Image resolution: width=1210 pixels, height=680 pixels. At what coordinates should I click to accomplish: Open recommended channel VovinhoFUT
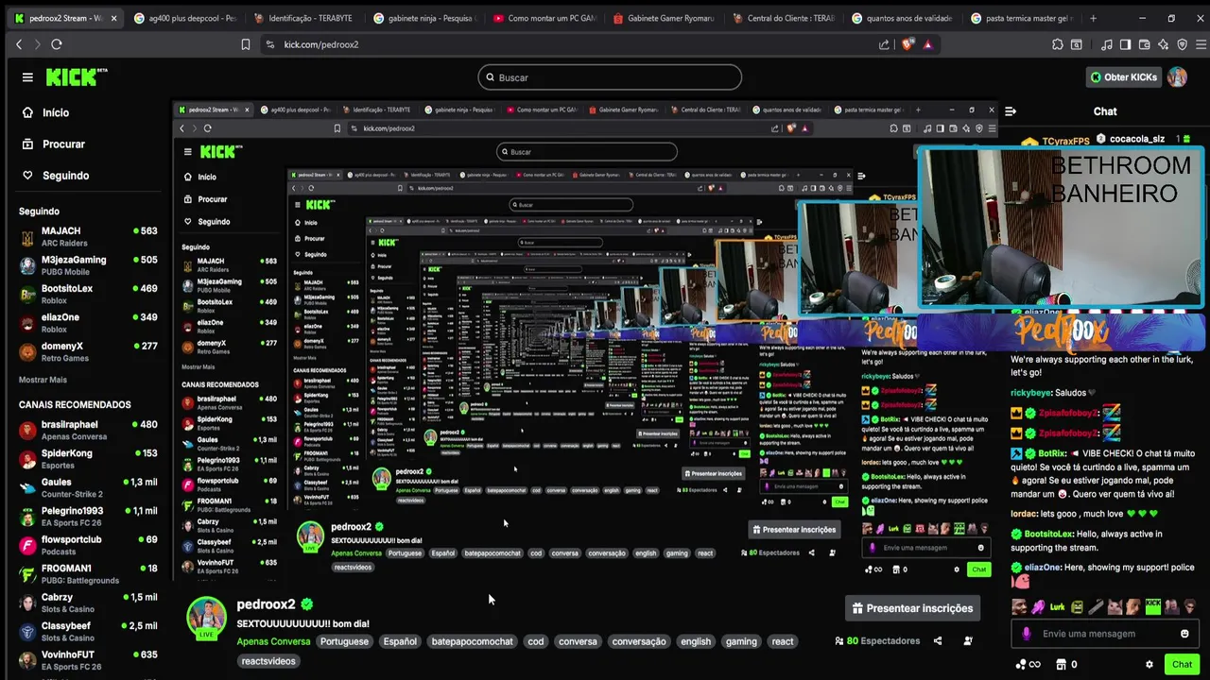point(88,660)
